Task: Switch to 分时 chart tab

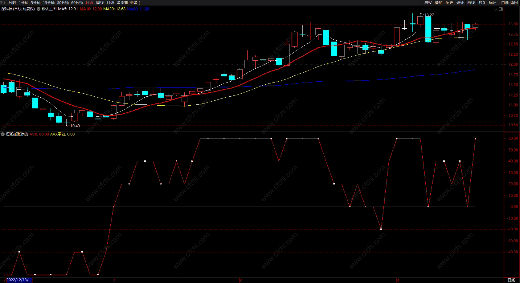Action: [x=12, y=2]
